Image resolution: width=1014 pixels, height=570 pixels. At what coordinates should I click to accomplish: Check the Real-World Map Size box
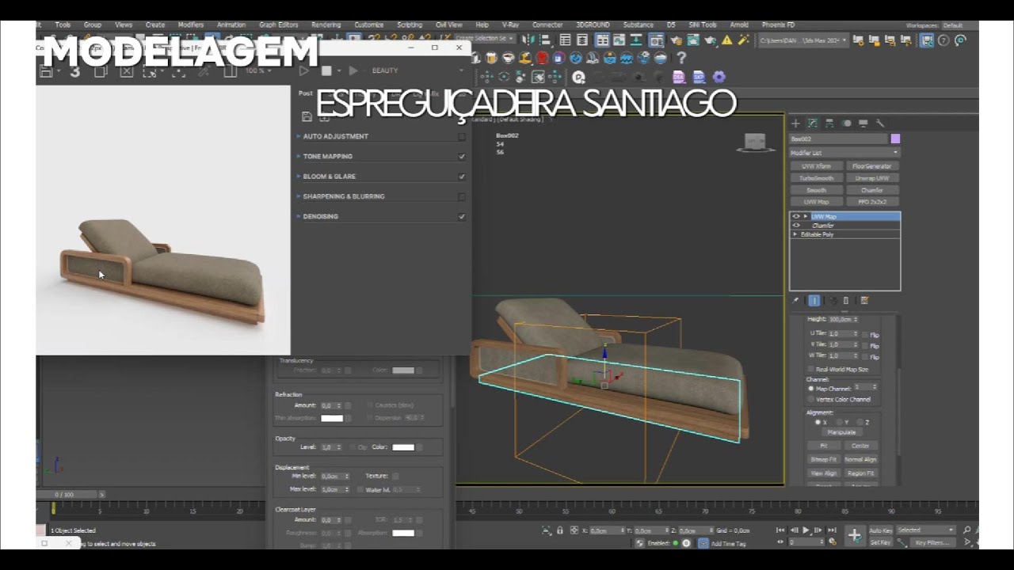[811, 370]
